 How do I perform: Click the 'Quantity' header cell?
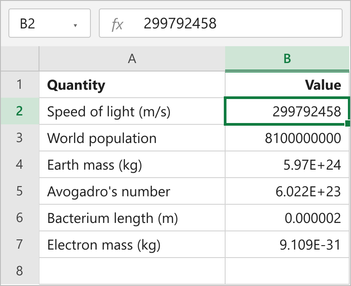[132, 84]
